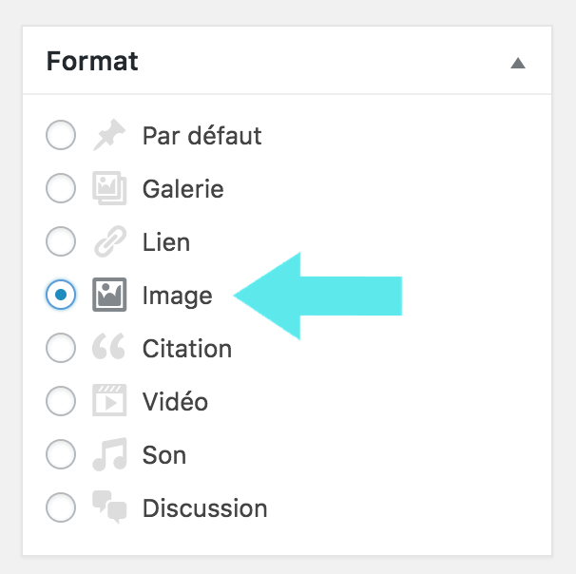Click the Galerie format icon
The width and height of the screenshot is (576, 574).
[108, 189]
